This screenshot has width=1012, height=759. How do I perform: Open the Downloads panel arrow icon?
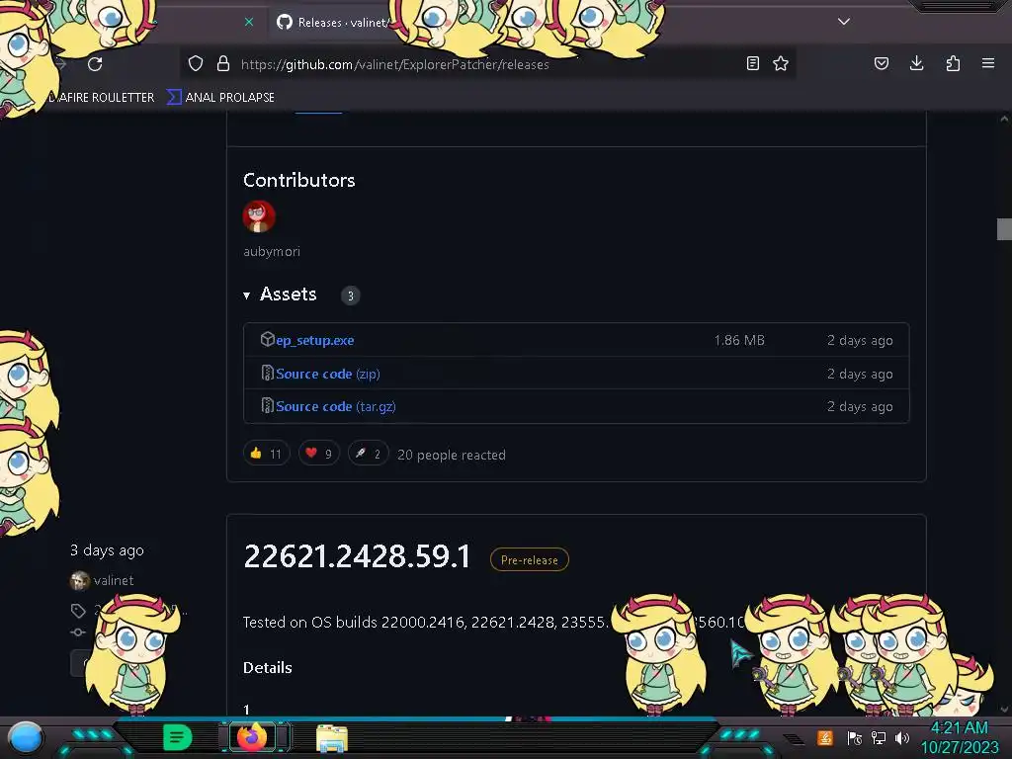pyautogui.click(x=917, y=63)
